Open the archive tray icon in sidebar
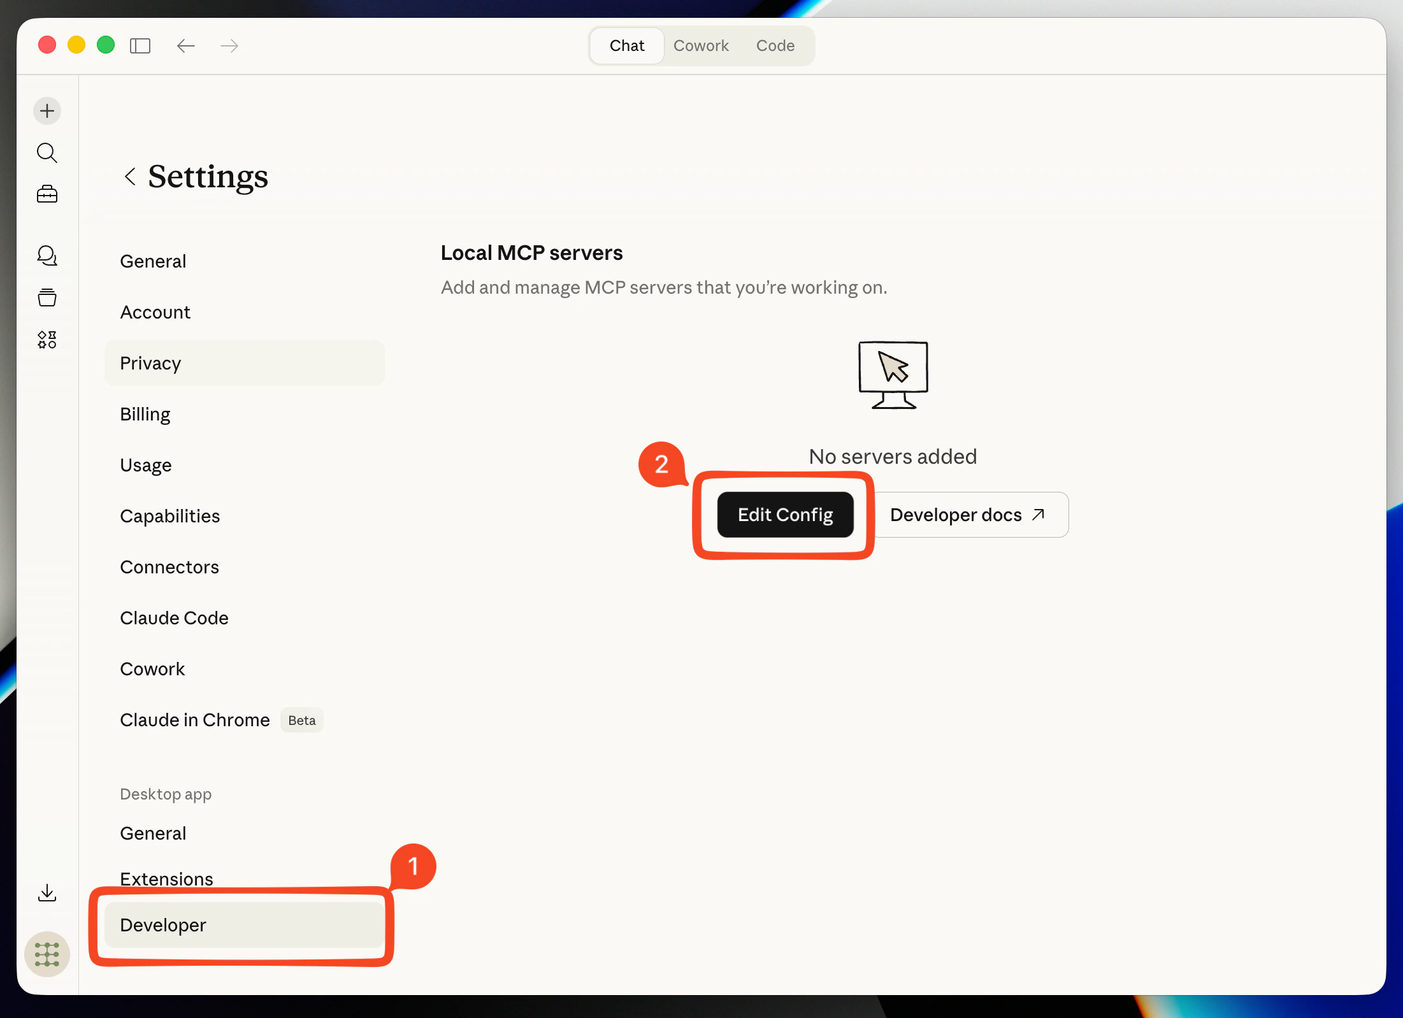1403x1018 pixels. [x=47, y=297]
